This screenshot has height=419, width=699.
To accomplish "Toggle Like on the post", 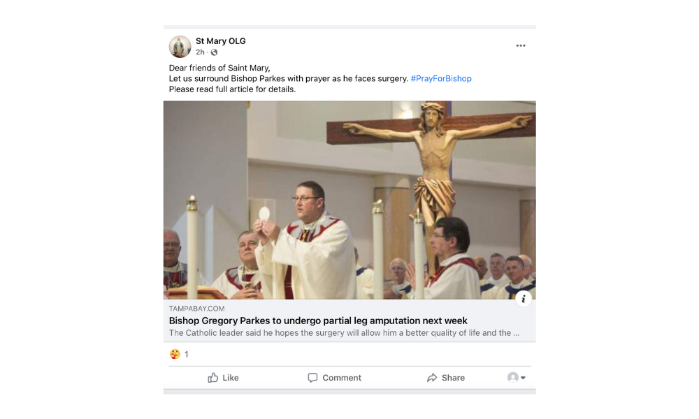I will coord(223,378).
